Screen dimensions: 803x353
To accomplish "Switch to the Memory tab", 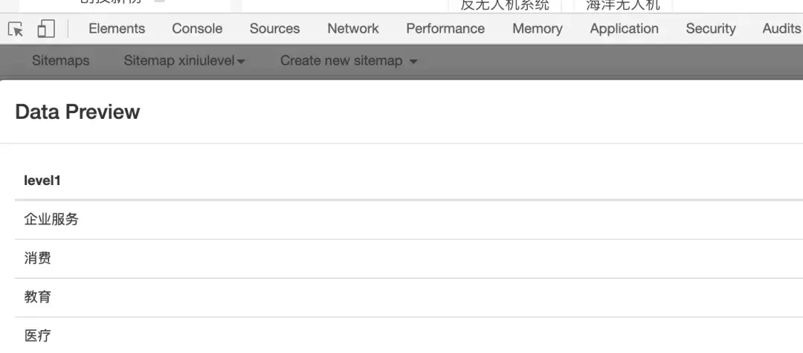I will coord(538,29).
